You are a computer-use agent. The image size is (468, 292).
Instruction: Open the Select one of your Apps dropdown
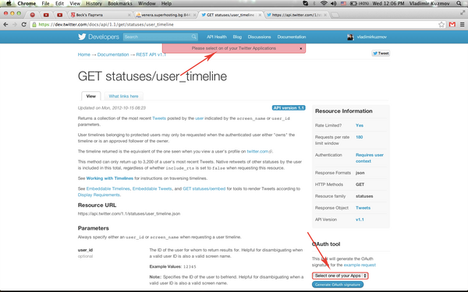340,276
